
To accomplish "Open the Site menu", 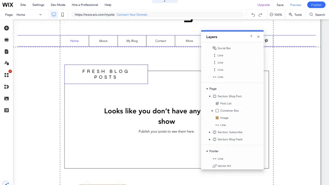I will pos(23,5).
